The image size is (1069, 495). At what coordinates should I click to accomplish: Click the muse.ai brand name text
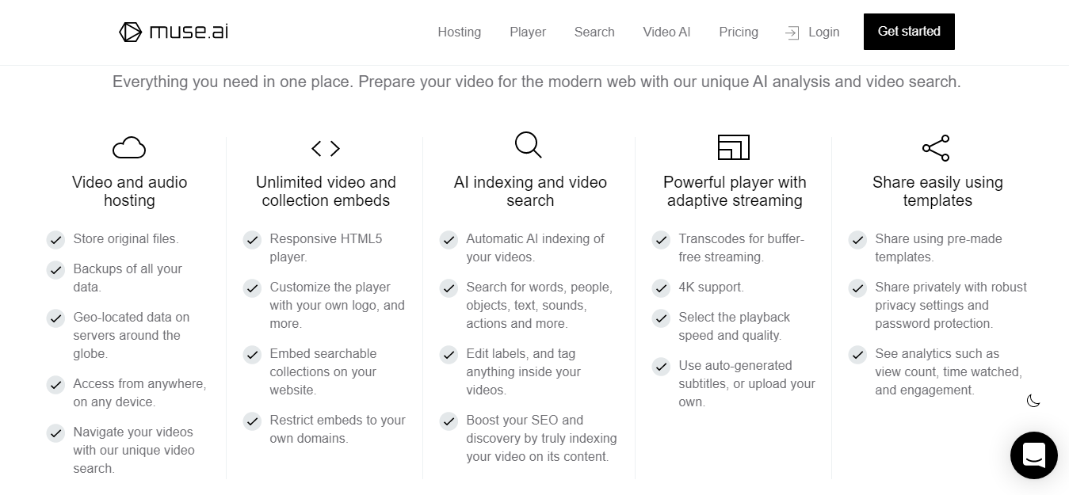[x=189, y=32]
